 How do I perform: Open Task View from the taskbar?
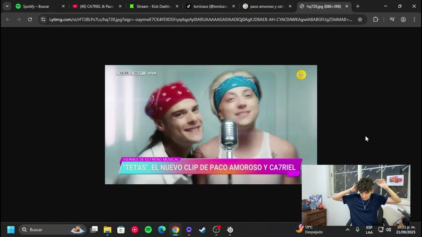coord(94,229)
